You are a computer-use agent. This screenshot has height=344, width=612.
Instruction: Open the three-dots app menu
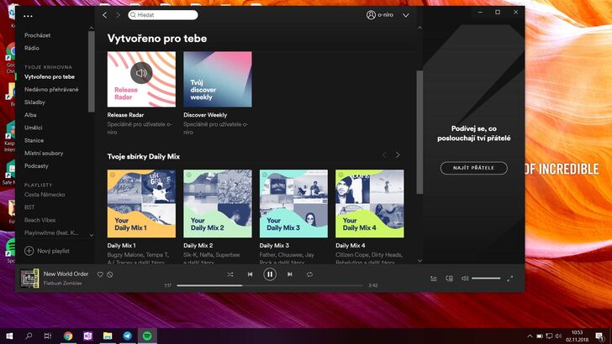29,16
